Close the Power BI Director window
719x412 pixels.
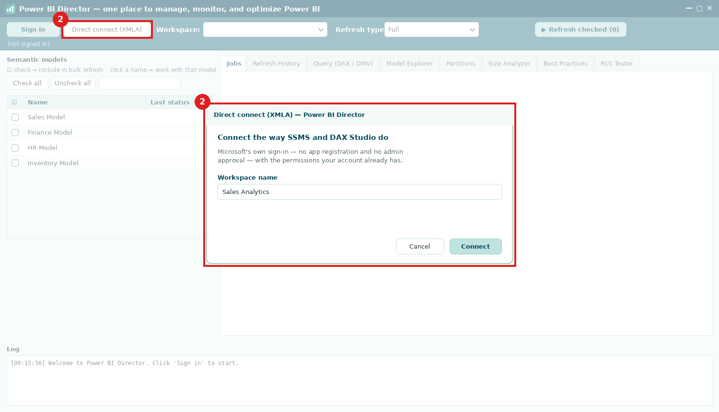click(x=709, y=8)
